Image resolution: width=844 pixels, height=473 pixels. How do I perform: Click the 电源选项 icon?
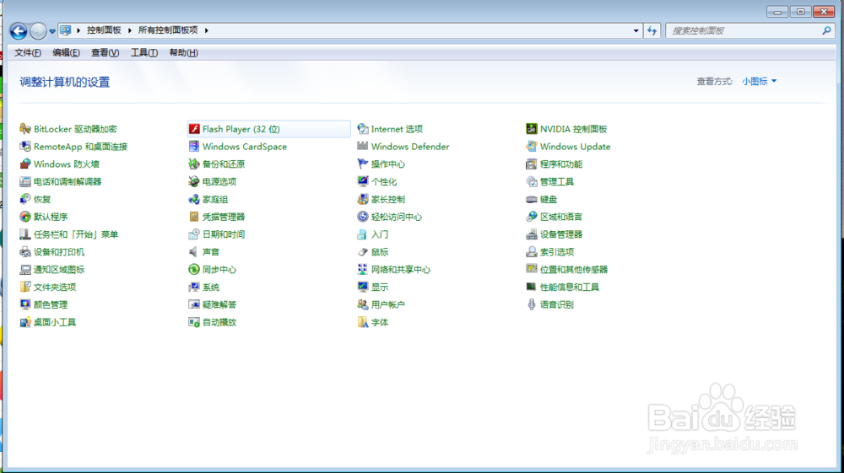pyautogui.click(x=194, y=181)
